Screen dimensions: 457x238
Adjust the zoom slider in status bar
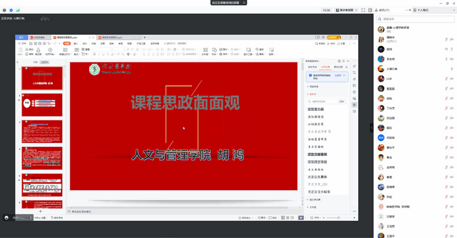(338, 218)
